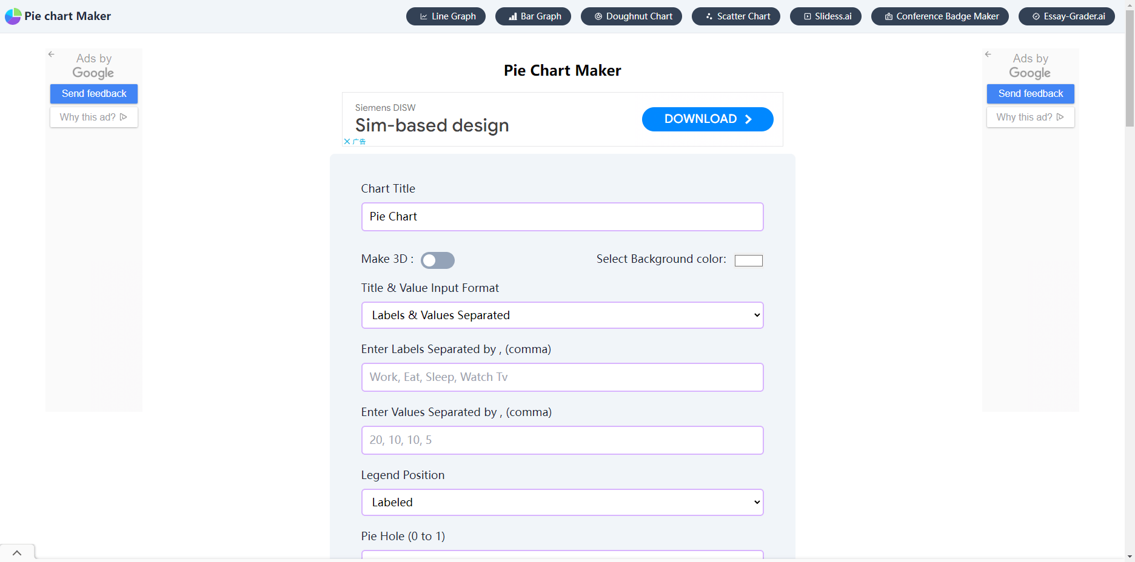Expand the scroll-to-top chevron at bottom left
Viewport: 1135px width, 562px height.
click(17, 552)
